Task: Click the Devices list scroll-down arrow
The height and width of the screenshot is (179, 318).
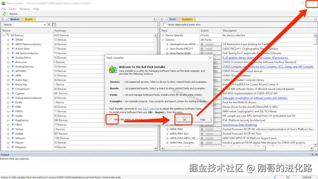Action: pos(155,148)
